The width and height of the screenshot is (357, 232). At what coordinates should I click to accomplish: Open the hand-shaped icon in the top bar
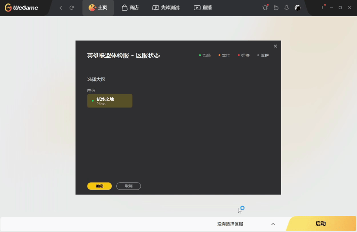click(x=276, y=8)
